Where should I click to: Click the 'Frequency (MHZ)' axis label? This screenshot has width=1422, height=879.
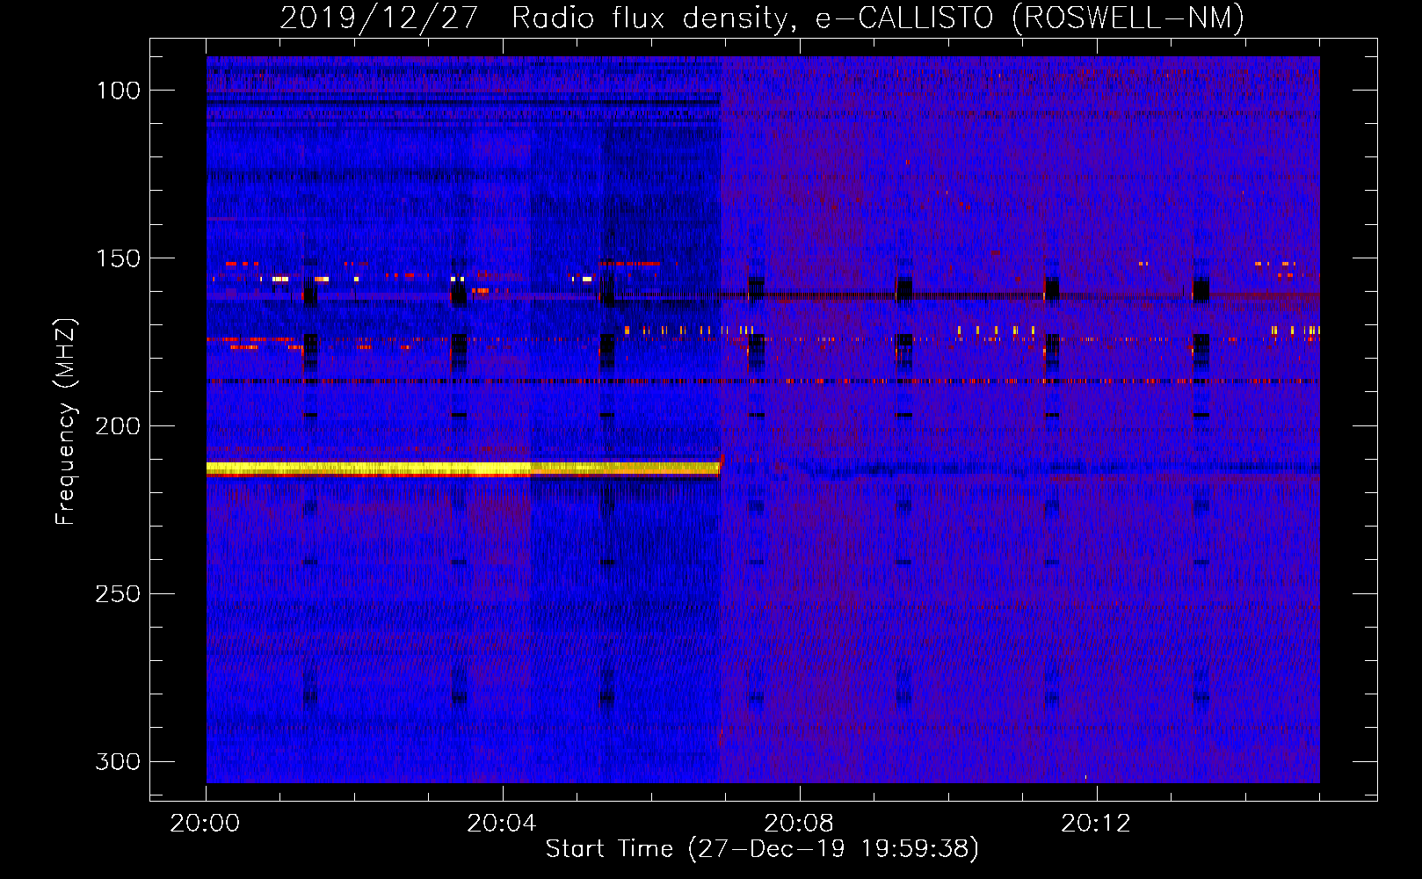pos(66,421)
